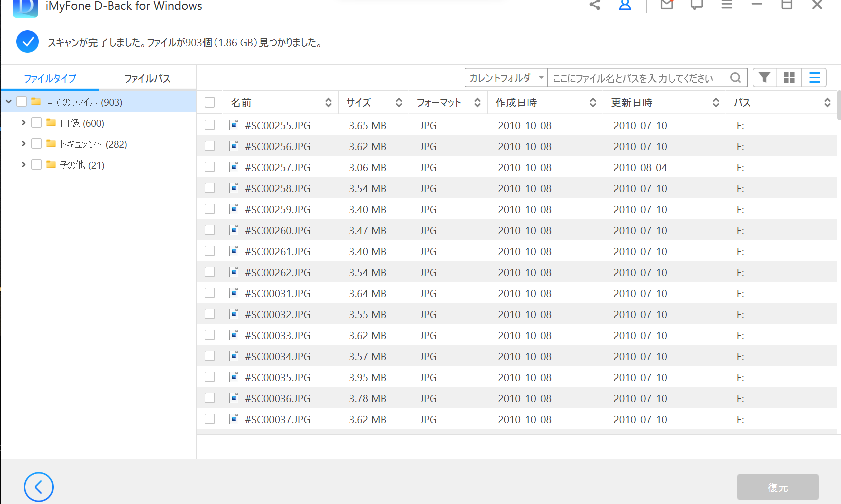The image size is (841, 504).
Task: Click the search magnifier icon
Action: pyautogui.click(x=735, y=78)
